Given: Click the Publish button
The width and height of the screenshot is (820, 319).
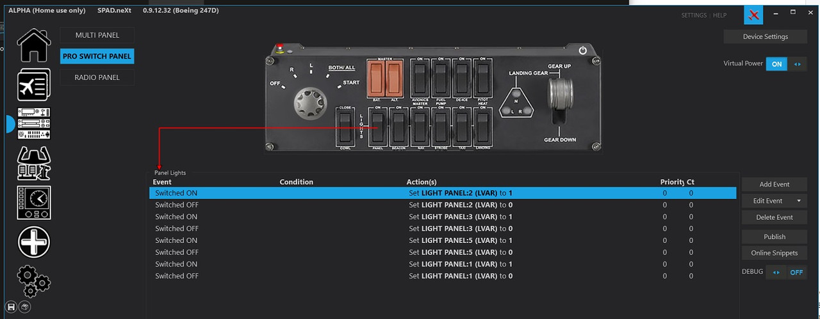Looking at the screenshot, I should point(775,237).
